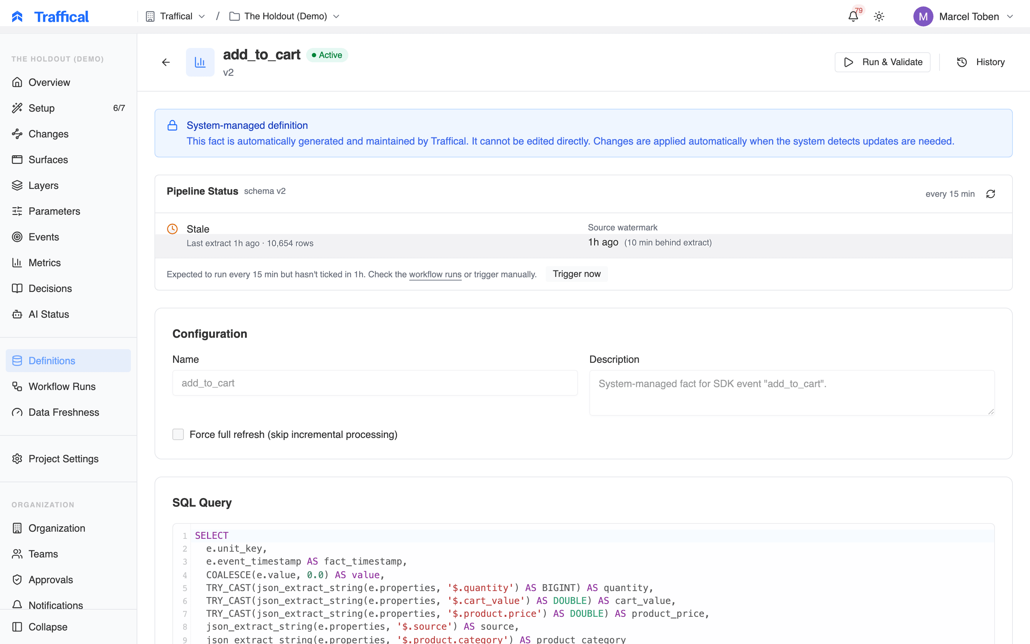Click the 'every 15 min' schedule text

point(950,194)
